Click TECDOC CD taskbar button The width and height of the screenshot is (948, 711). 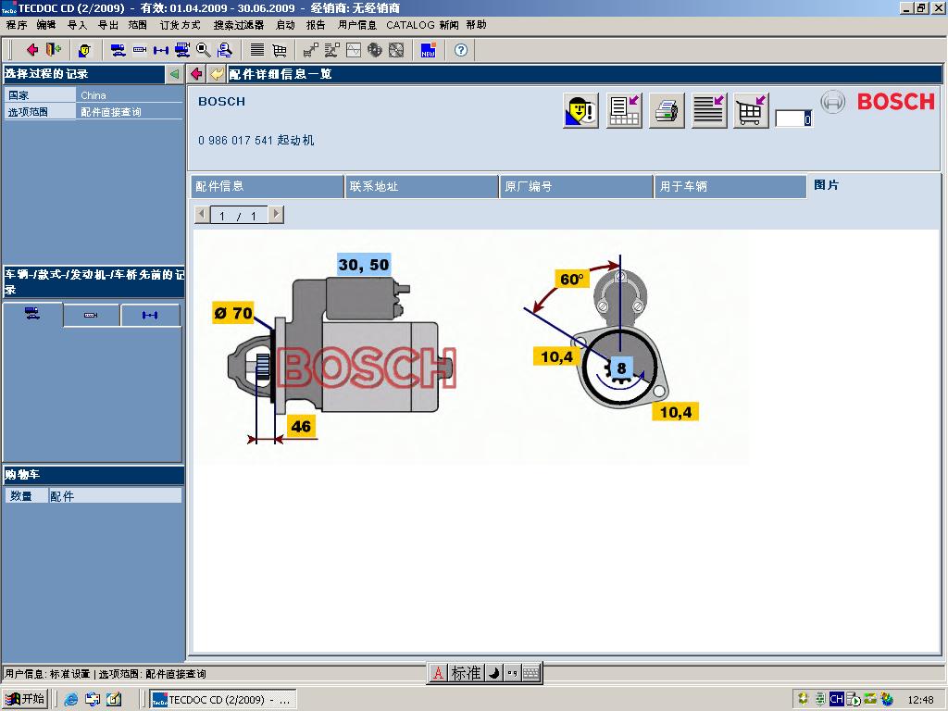[223, 700]
